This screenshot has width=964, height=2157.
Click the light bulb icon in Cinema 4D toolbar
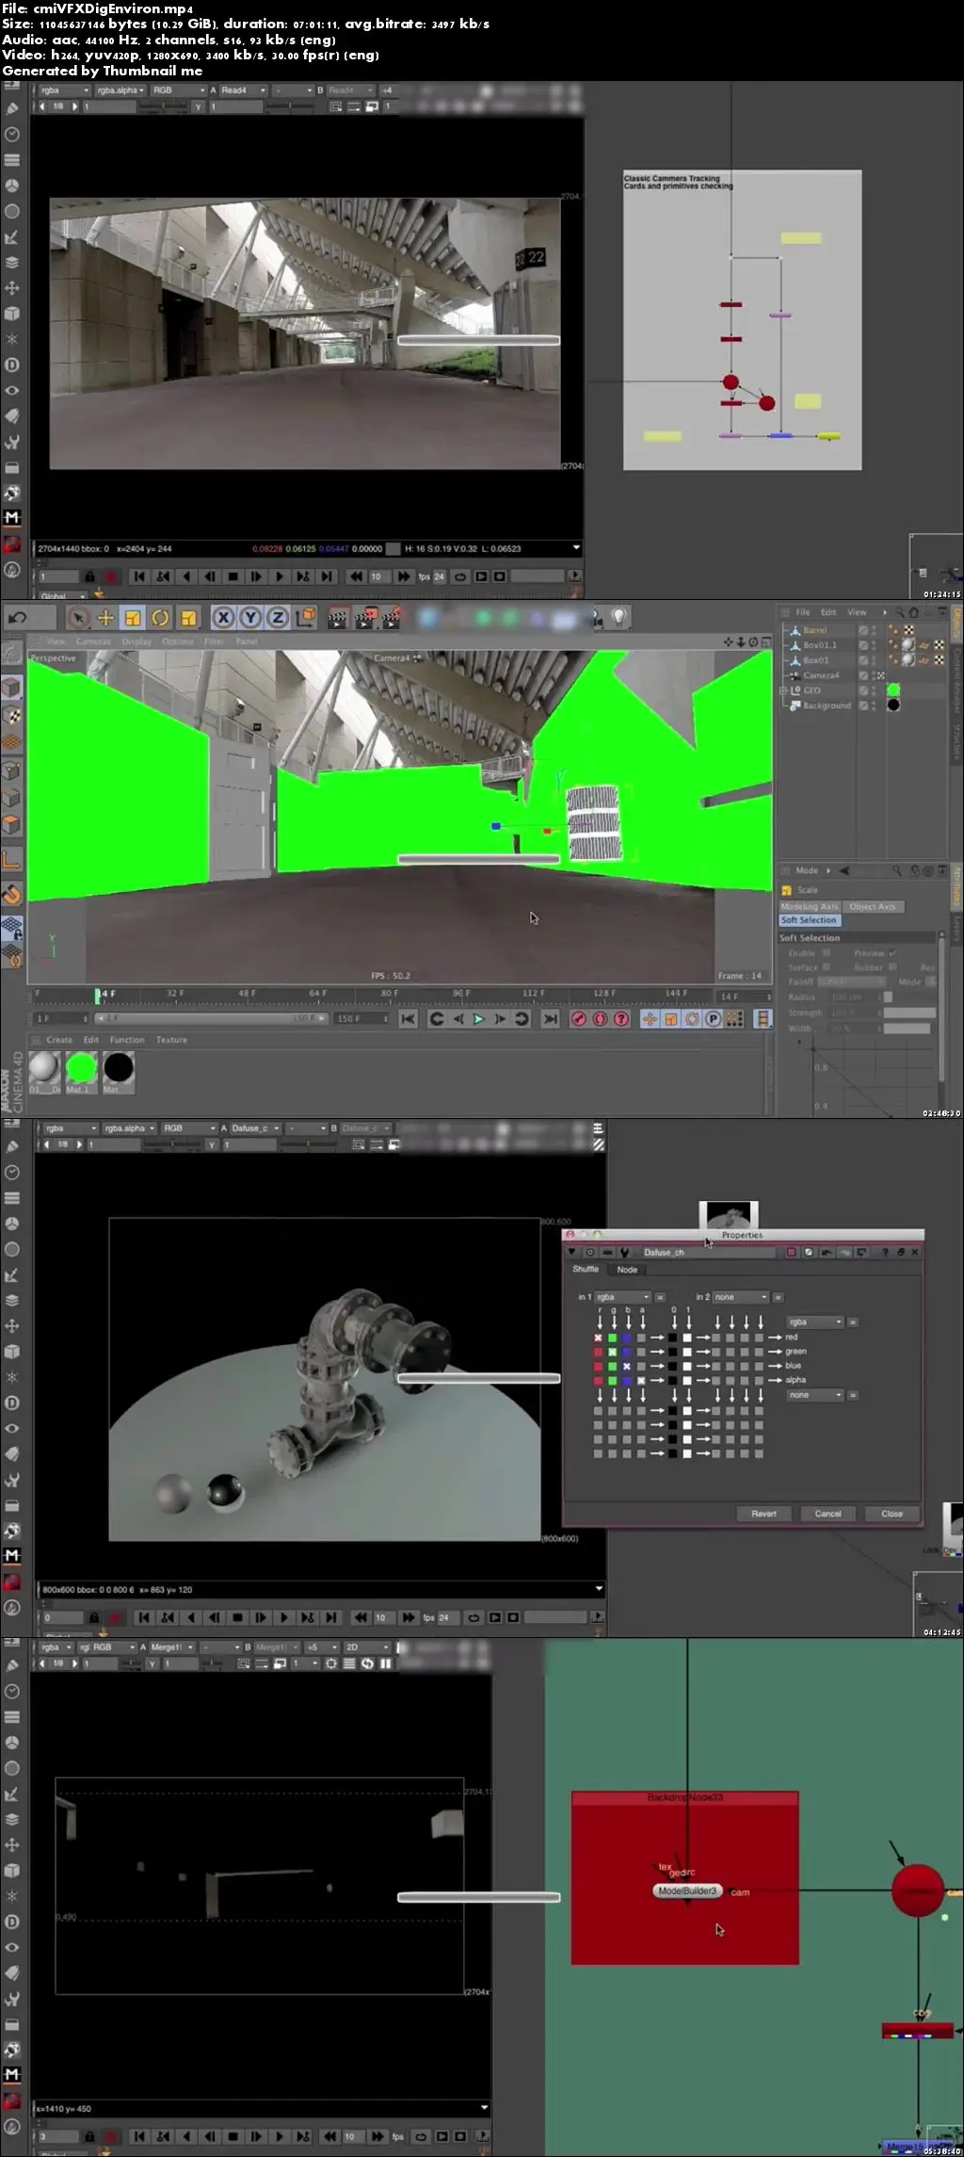pyautogui.click(x=619, y=617)
